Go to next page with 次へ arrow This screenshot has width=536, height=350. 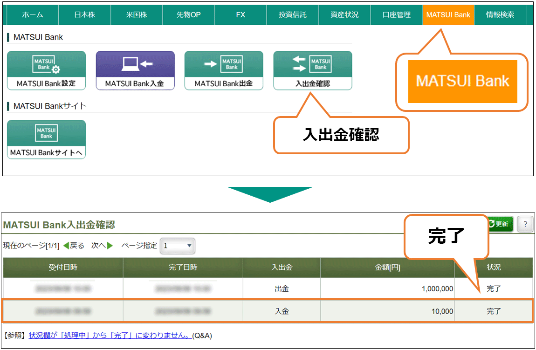coord(102,246)
